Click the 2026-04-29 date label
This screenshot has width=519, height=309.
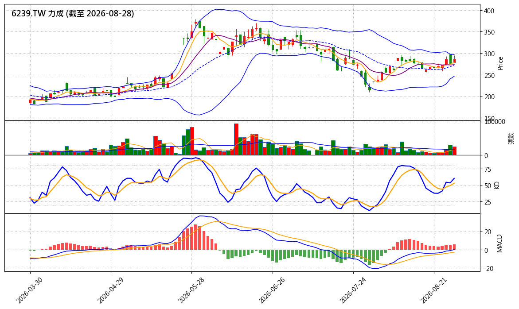coord(109,290)
